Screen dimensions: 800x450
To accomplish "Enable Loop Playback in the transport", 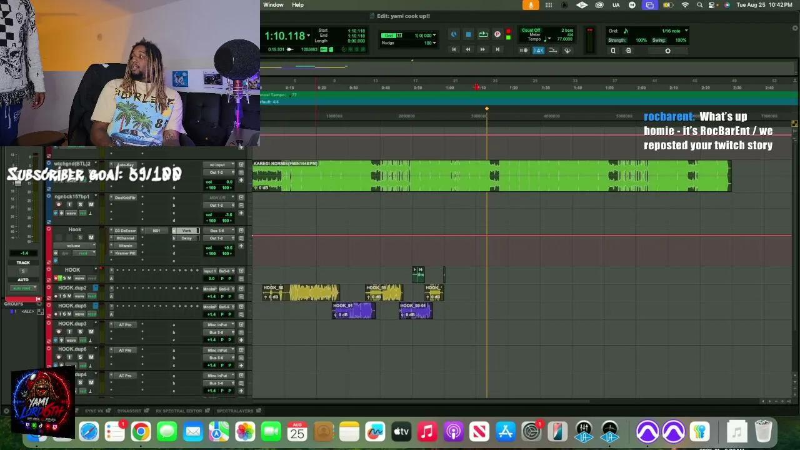I will click(x=483, y=35).
